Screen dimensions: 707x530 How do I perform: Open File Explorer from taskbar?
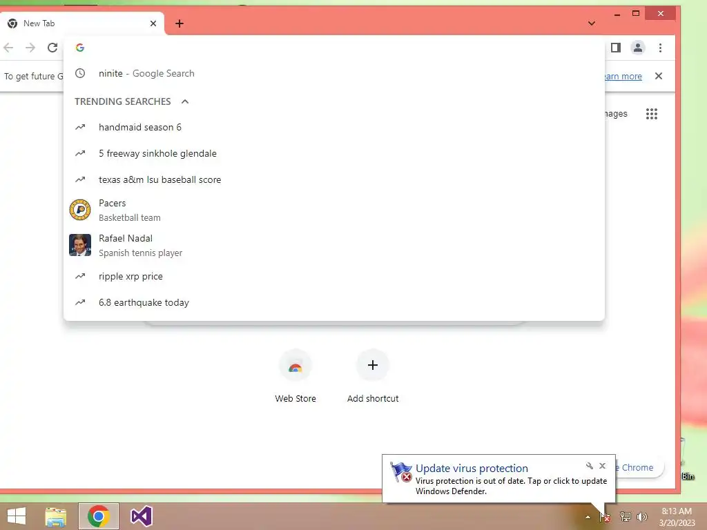point(56,516)
